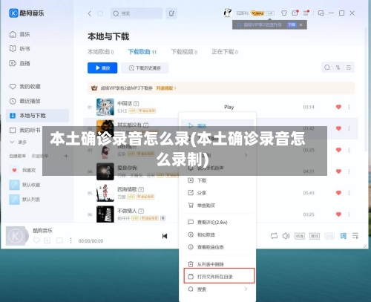This screenshot has width=371, height=302.
Task: Open album Play for 中国话
Action: (x=229, y=107)
